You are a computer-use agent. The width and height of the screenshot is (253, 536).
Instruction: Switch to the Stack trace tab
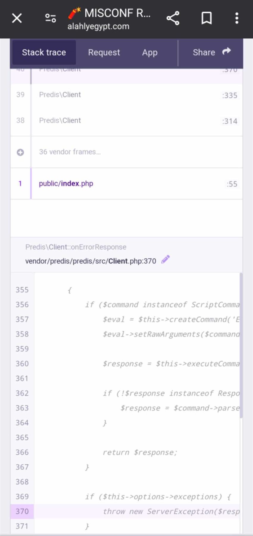coord(44,53)
